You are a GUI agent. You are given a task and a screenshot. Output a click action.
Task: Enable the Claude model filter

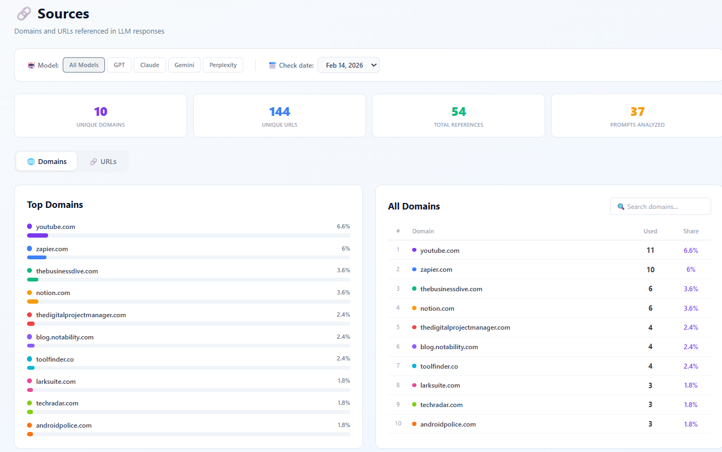click(149, 64)
